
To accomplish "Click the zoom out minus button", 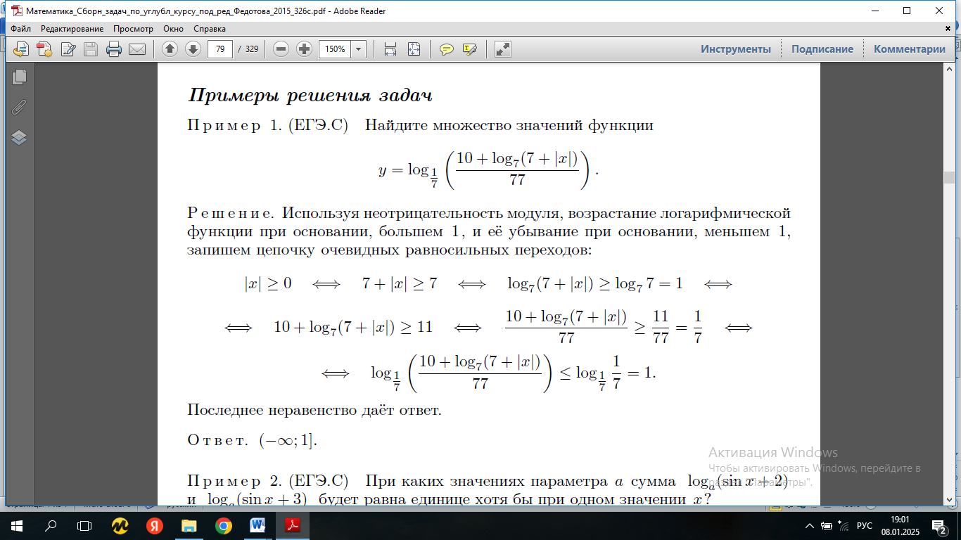I will 281,49.
